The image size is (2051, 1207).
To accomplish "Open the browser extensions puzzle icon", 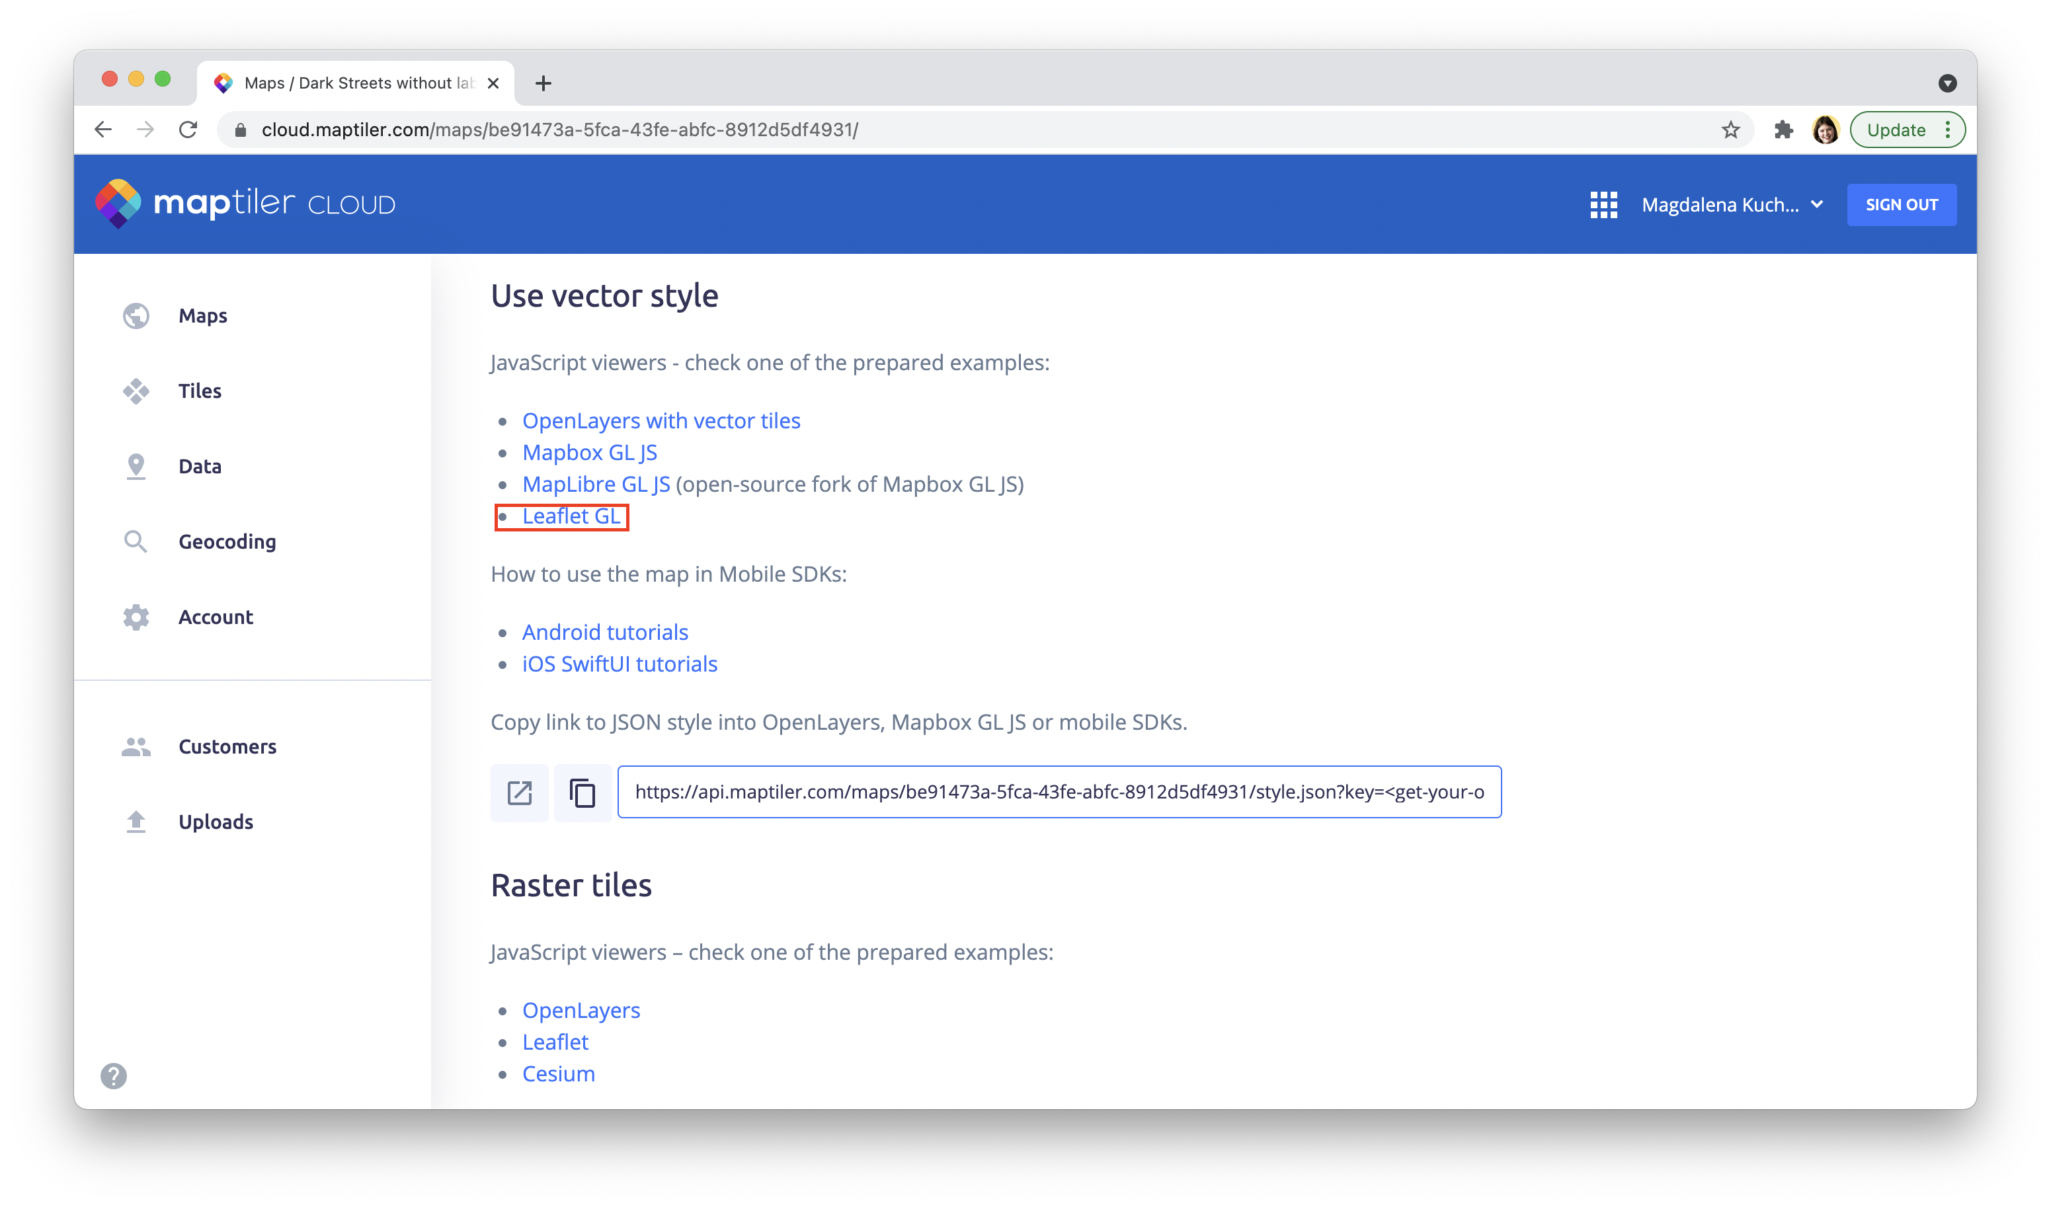I will (x=1783, y=130).
